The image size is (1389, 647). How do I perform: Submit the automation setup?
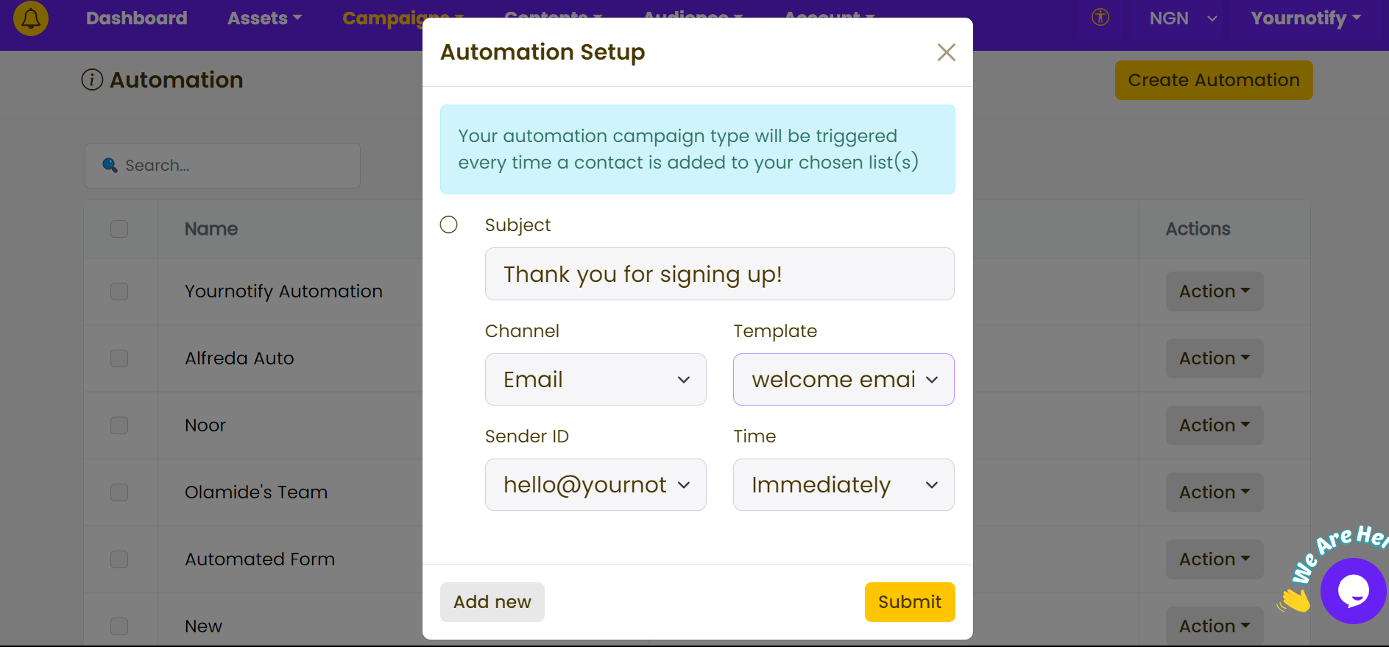coord(910,602)
